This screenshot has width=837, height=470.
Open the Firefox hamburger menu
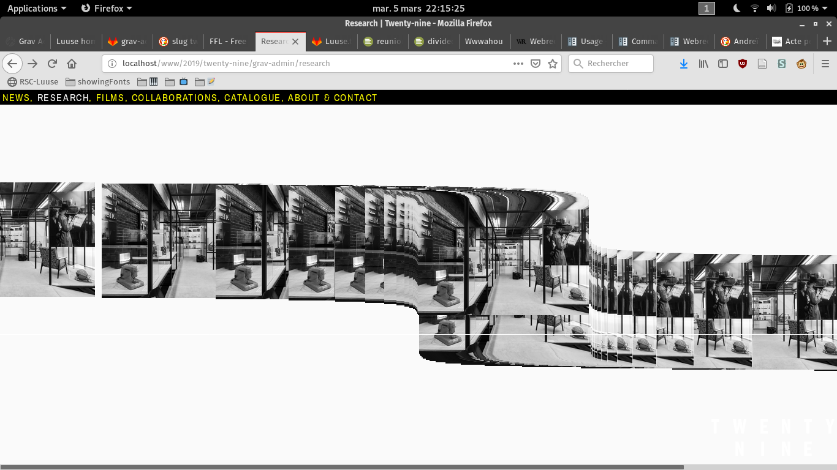825,64
